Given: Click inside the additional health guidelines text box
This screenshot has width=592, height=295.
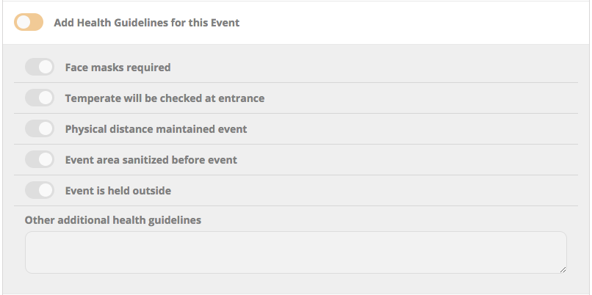Looking at the screenshot, I should click(x=295, y=252).
